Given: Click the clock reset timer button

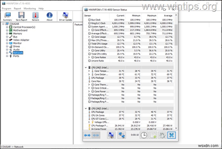Looking at the screenshot, I should (144, 135).
